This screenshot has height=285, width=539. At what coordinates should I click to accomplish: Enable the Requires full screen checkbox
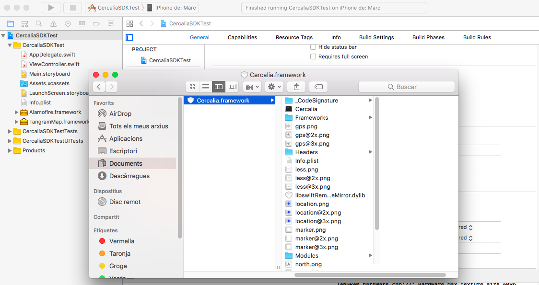point(313,57)
